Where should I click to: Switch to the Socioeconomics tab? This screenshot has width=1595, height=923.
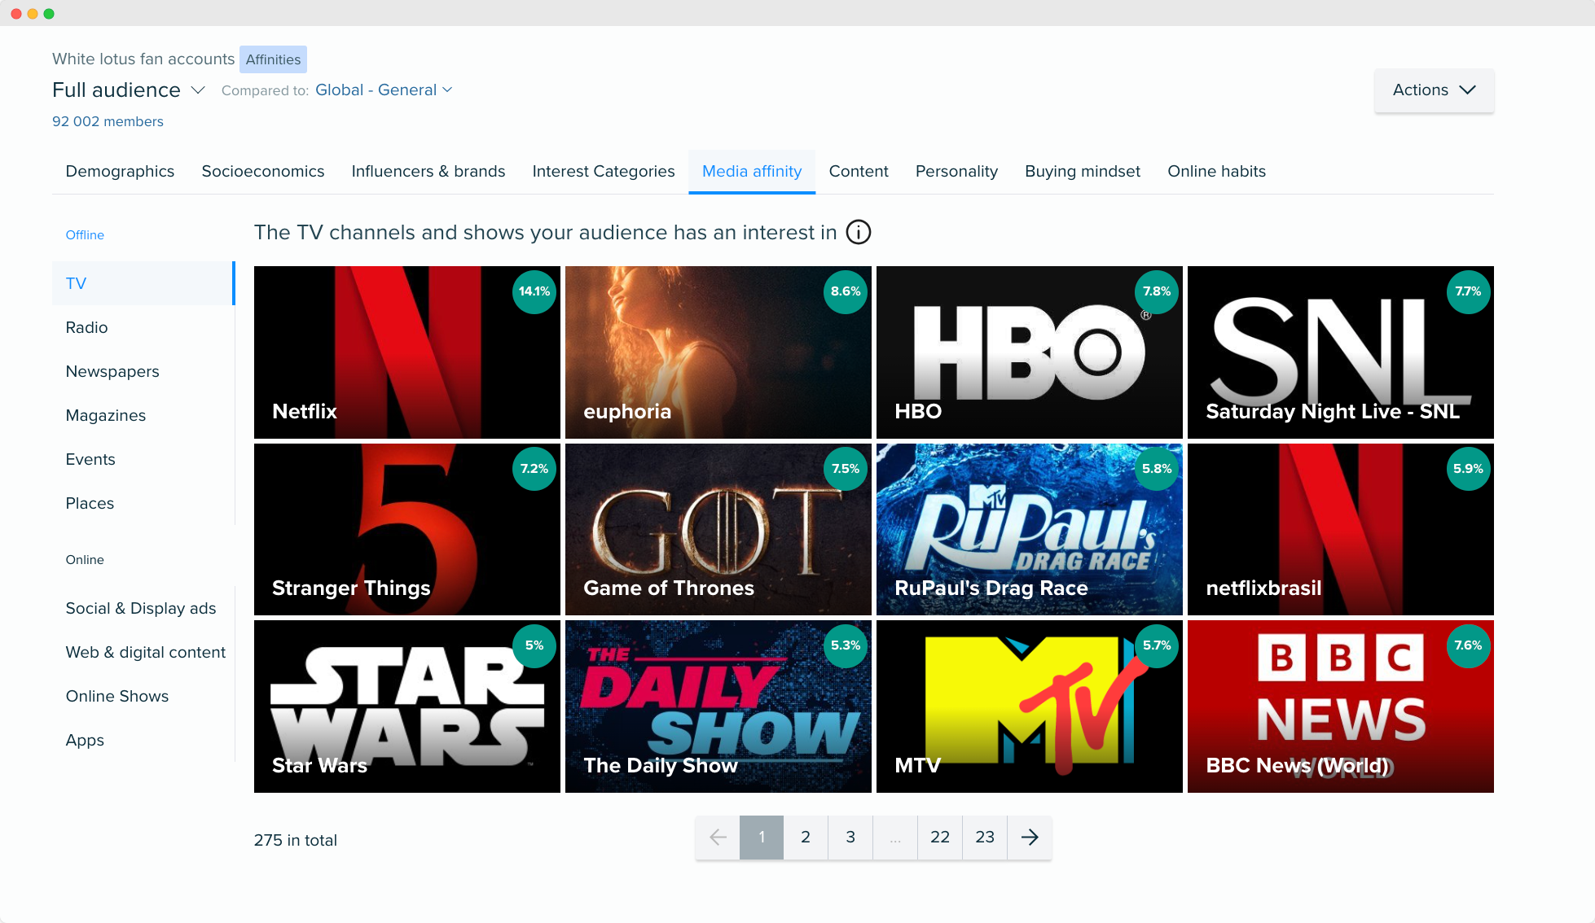click(263, 172)
